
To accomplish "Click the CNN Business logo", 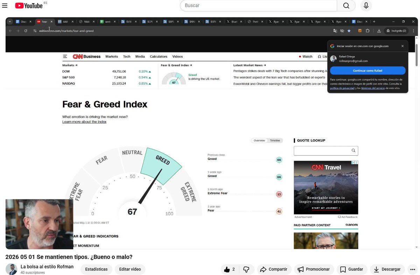I will [x=86, y=56].
